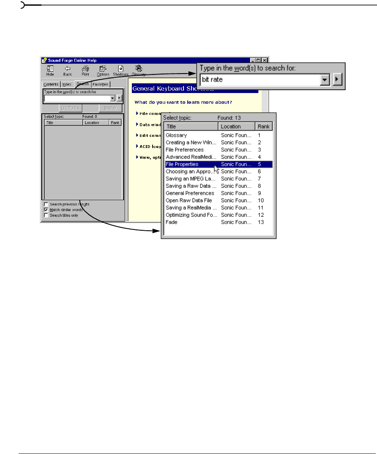Enable Search previous results checkbox
377x454 pixels.
46,204
